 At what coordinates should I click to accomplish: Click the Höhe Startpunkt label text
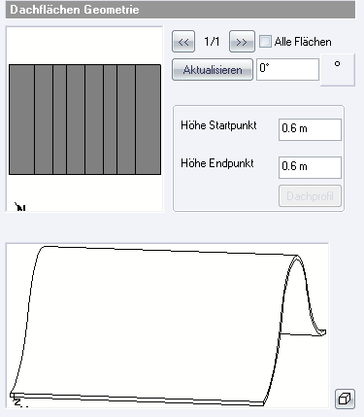[218, 125]
